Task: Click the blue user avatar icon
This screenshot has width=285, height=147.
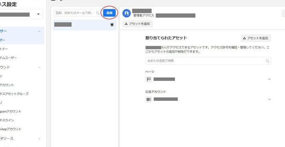Action: (x=127, y=13)
